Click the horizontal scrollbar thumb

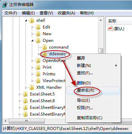pos(27,121)
